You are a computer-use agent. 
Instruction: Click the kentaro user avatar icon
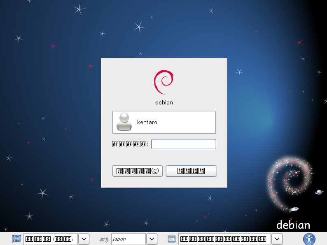[124, 122]
